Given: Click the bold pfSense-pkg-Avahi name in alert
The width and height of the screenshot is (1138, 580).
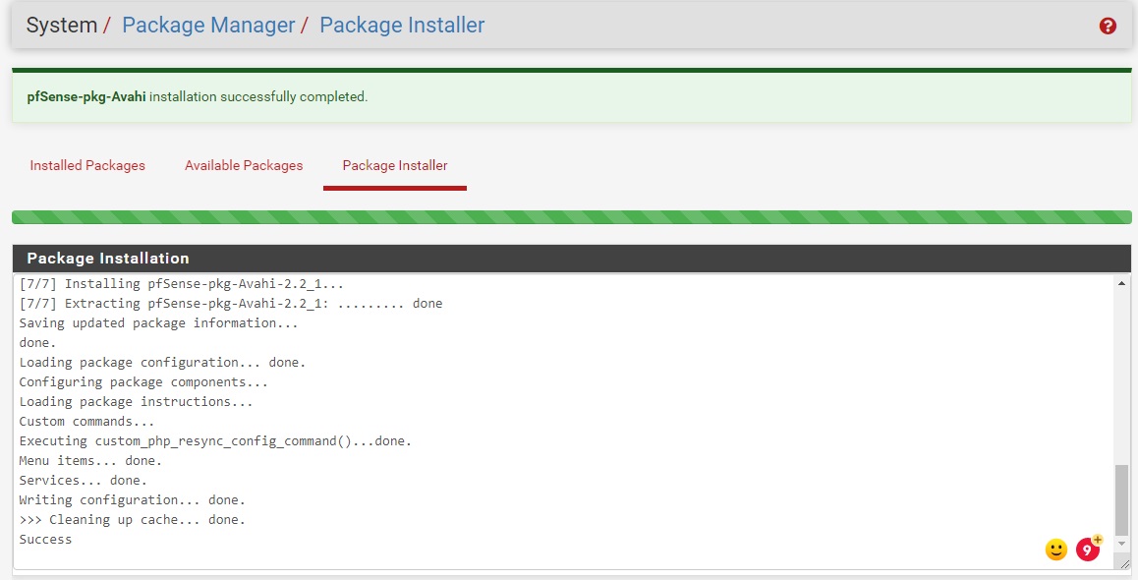Looking at the screenshot, I should tap(86, 96).
